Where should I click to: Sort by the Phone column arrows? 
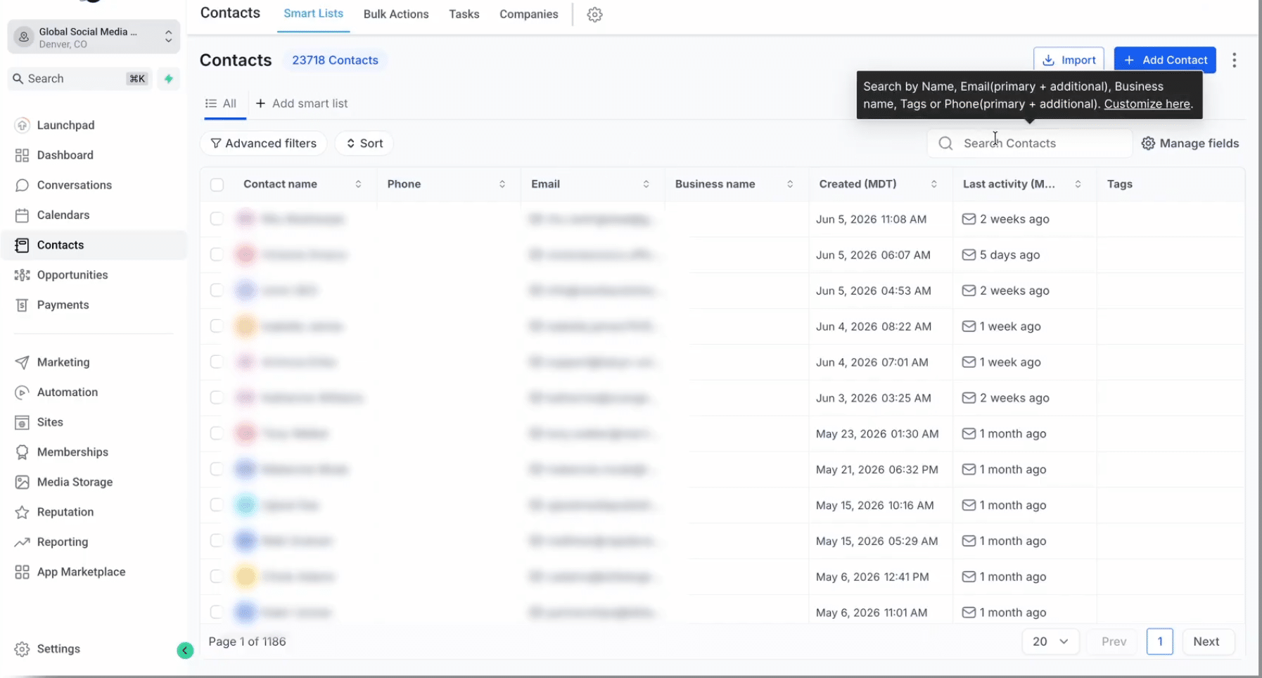tap(502, 184)
